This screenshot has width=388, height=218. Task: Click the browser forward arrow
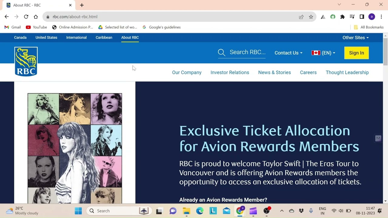coord(16,17)
